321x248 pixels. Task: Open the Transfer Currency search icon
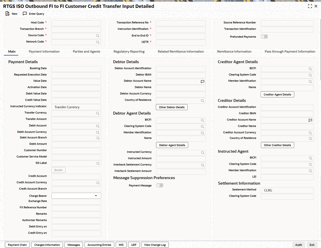(98, 113)
